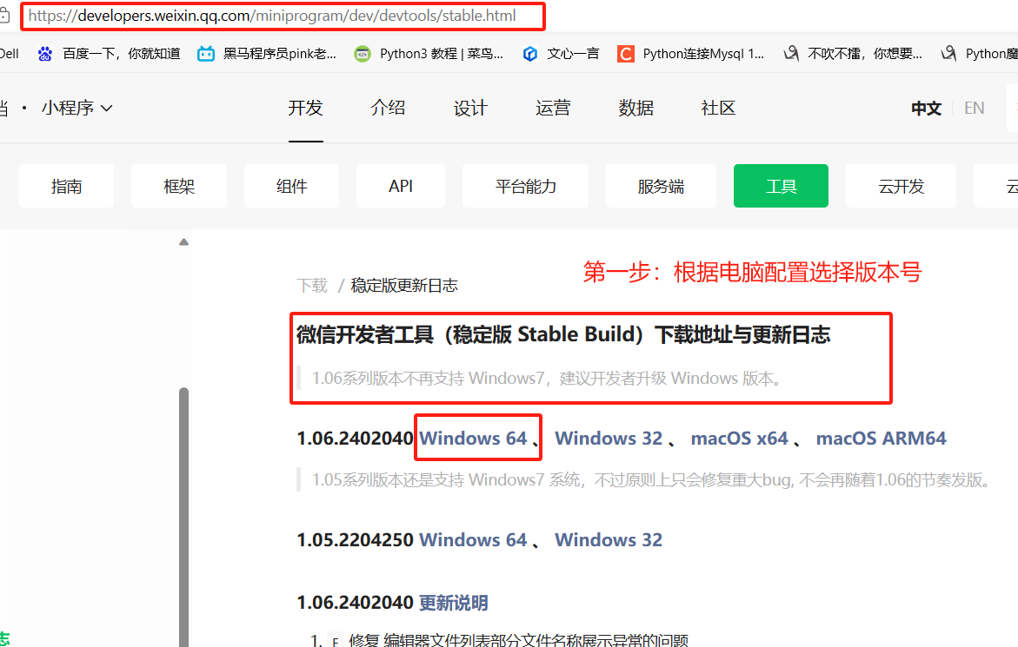This screenshot has height=647, width=1018.
Task: Open the Python3 教程 bookmark icon
Action: 363,54
